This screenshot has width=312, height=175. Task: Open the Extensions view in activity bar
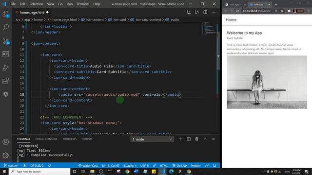[x=6, y=81]
